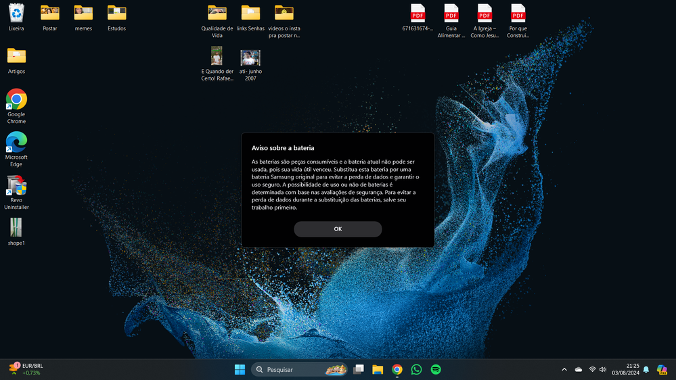Open the Lixeira recycle bin icon
This screenshot has height=380, width=676.
pyautogui.click(x=16, y=17)
